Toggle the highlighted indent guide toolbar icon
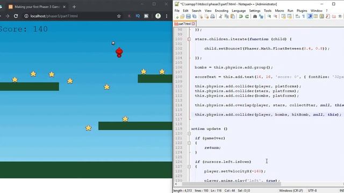The height and width of the screenshot is (193, 344). [x=310, y=17]
